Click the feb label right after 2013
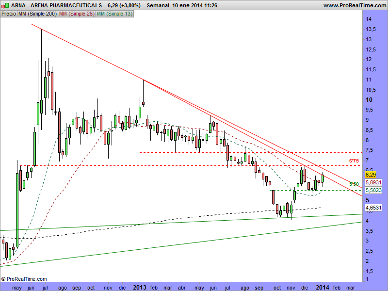The image size is (388, 291). coord(154,288)
